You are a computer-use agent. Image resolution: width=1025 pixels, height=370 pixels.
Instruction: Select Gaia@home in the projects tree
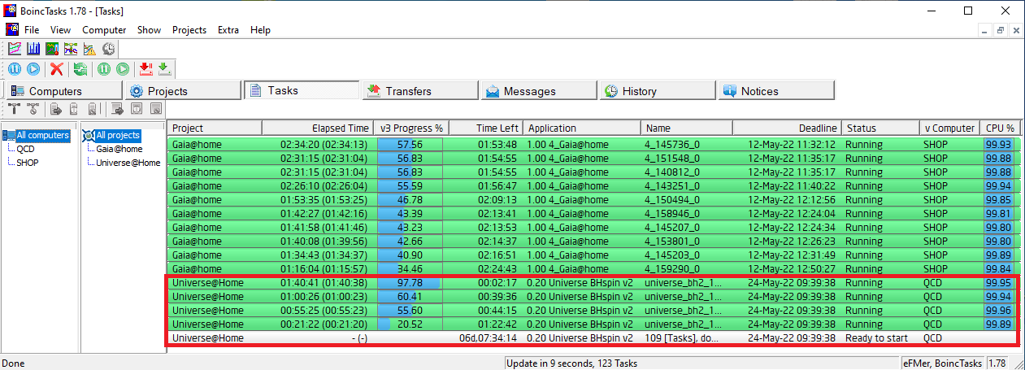pyautogui.click(x=119, y=149)
